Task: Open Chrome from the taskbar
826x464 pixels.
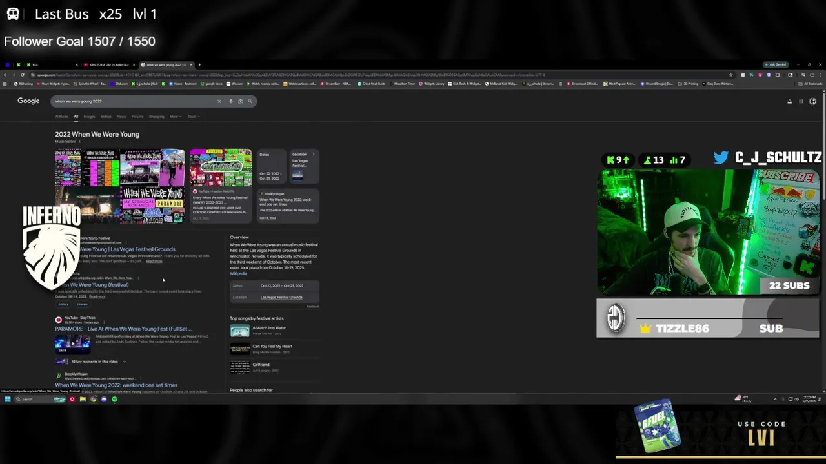Action: [93, 400]
